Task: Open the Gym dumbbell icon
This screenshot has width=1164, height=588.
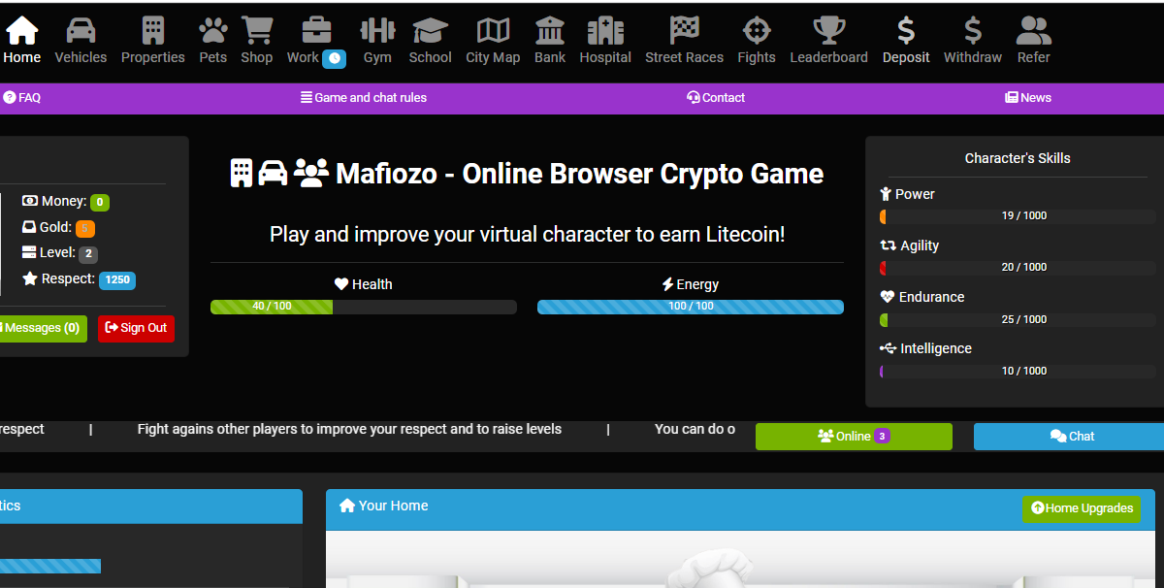Action: [377, 30]
